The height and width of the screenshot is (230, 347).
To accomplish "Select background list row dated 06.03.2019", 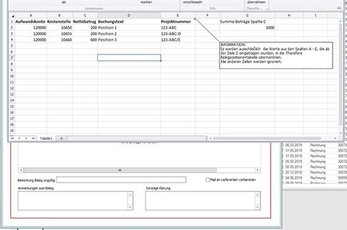I will [314, 145].
